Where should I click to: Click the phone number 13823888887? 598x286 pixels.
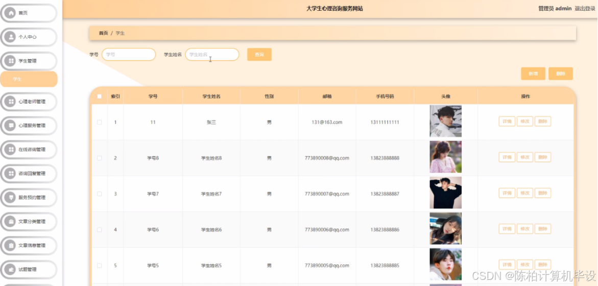[x=385, y=194]
